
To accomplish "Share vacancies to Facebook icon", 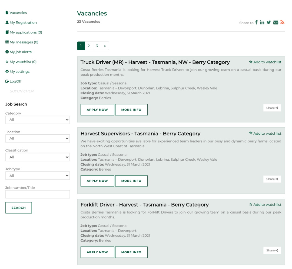I will point(256,22).
